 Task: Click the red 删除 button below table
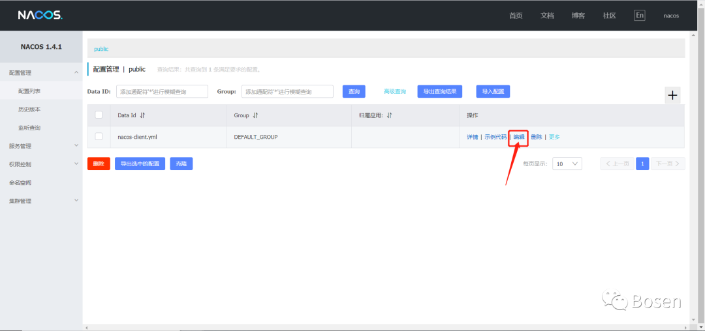99,164
